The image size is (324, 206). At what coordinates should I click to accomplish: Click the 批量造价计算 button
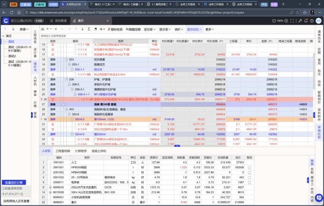tap(16, 183)
